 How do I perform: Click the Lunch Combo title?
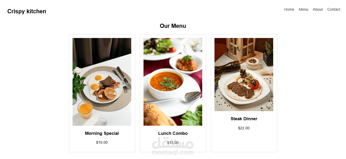click(173, 133)
